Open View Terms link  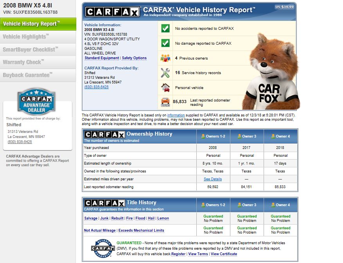[x=198, y=254]
